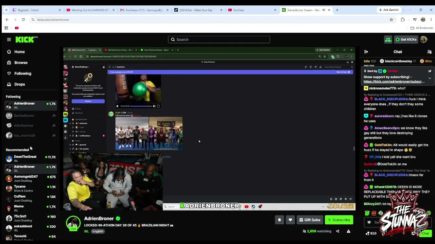Switch to Gmail Purchases tab
Screen dimensions: 435x244
pyautogui.click(x=144, y=10)
